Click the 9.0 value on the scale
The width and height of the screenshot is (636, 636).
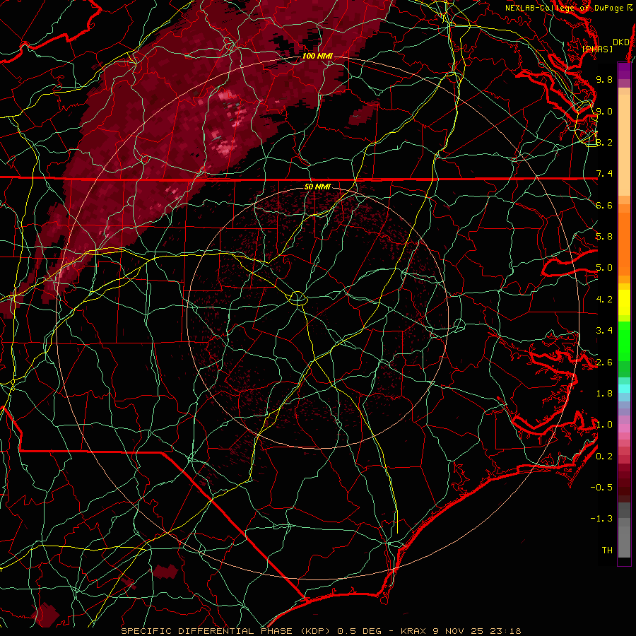[x=604, y=111]
